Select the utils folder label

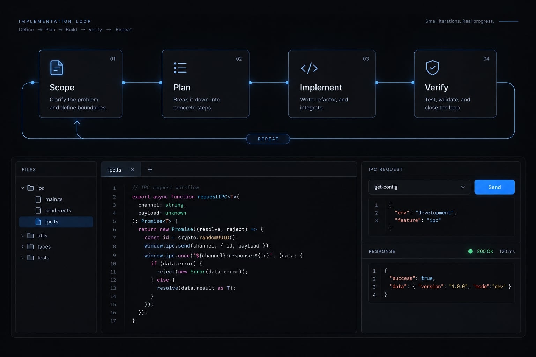pos(42,235)
